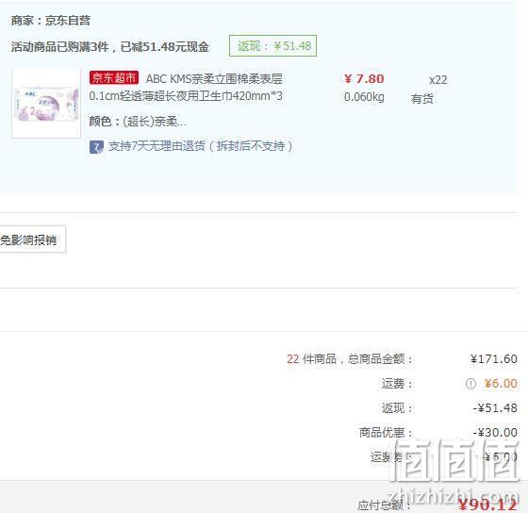Click the orange ¥6.00 shipping fee
Image resolution: width=528 pixels, height=513 pixels.
tap(501, 384)
